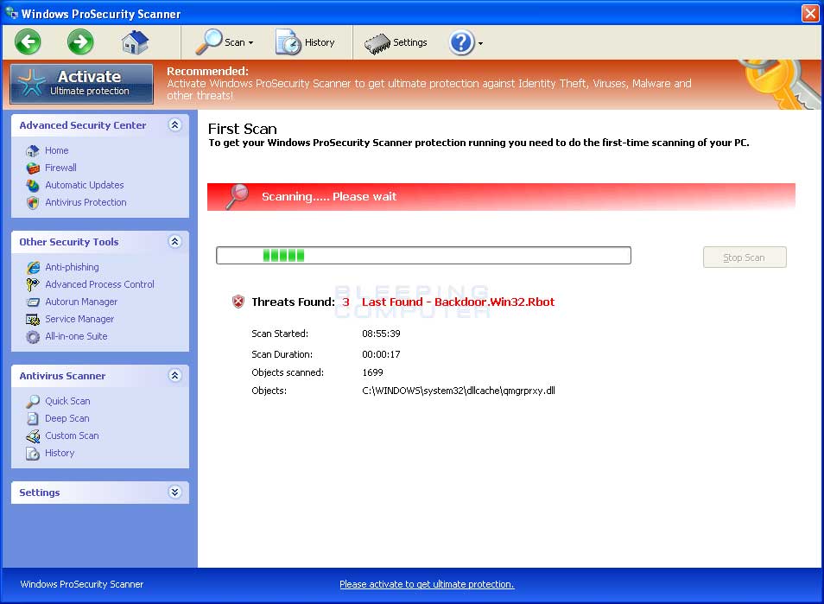Open History link in Antivirus Scanner
The height and width of the screenshot is (604, 824).
point(60,453)
